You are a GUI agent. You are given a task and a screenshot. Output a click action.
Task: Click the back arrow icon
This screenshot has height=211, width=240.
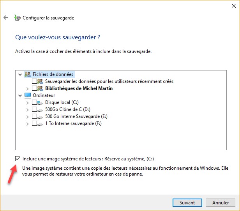(6, 18)
